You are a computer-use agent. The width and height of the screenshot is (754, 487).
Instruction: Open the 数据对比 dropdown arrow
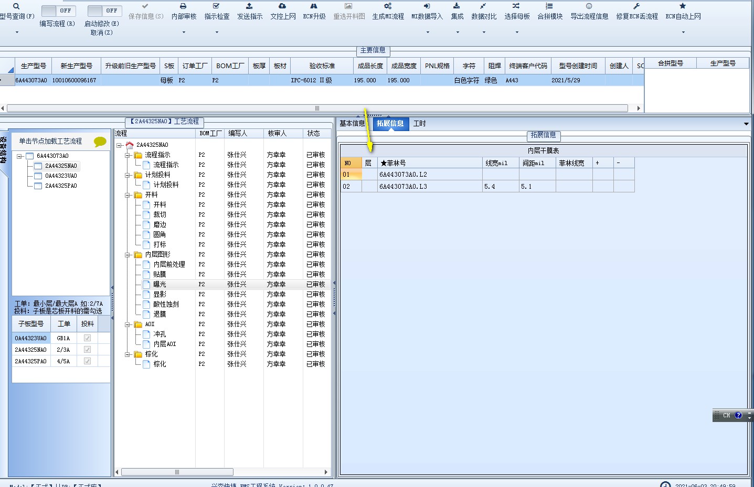point(483,33)
